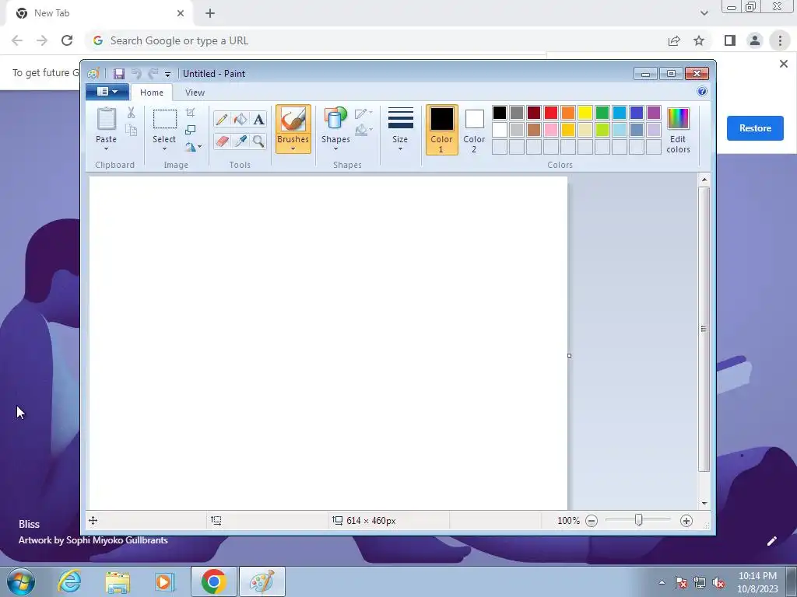Expand the Shapes dropdown arrow

[x=335, y=148]
